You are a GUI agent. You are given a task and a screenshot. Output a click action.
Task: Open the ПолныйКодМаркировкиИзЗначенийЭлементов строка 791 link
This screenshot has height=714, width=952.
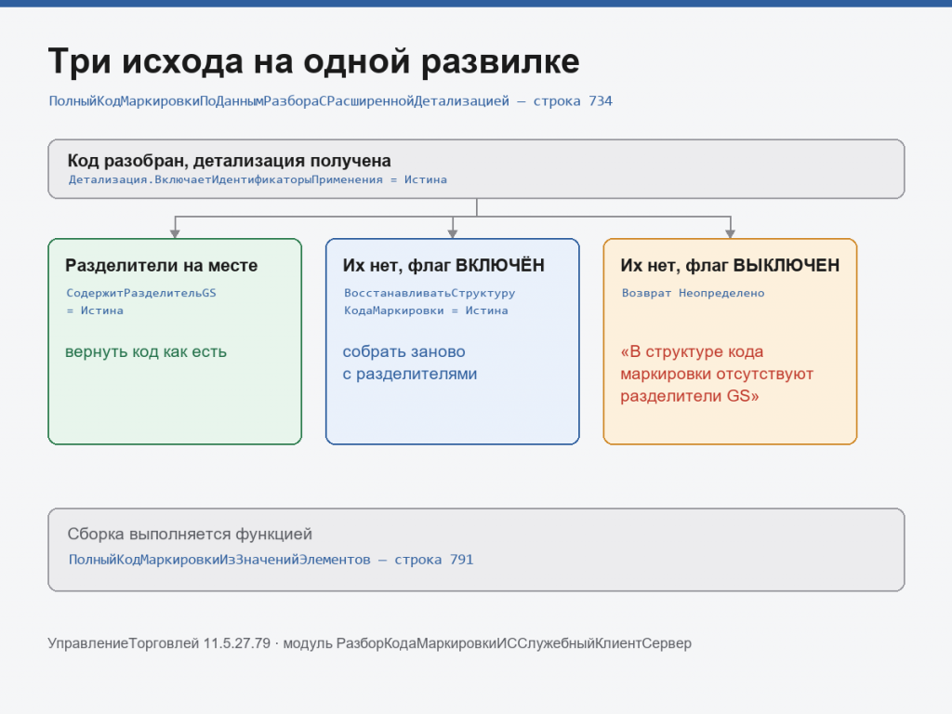click(271, 560)
